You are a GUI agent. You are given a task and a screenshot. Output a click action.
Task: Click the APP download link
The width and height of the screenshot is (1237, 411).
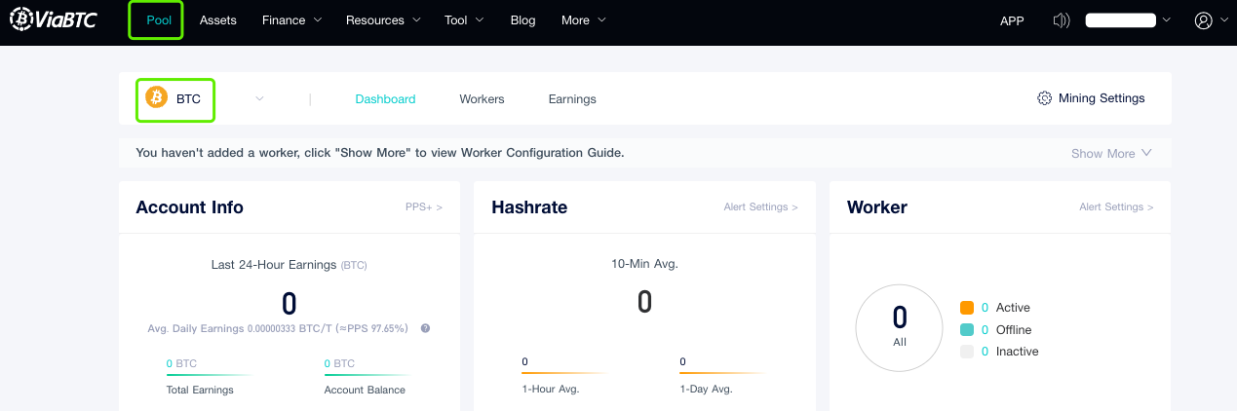[x=1012, y=20]
